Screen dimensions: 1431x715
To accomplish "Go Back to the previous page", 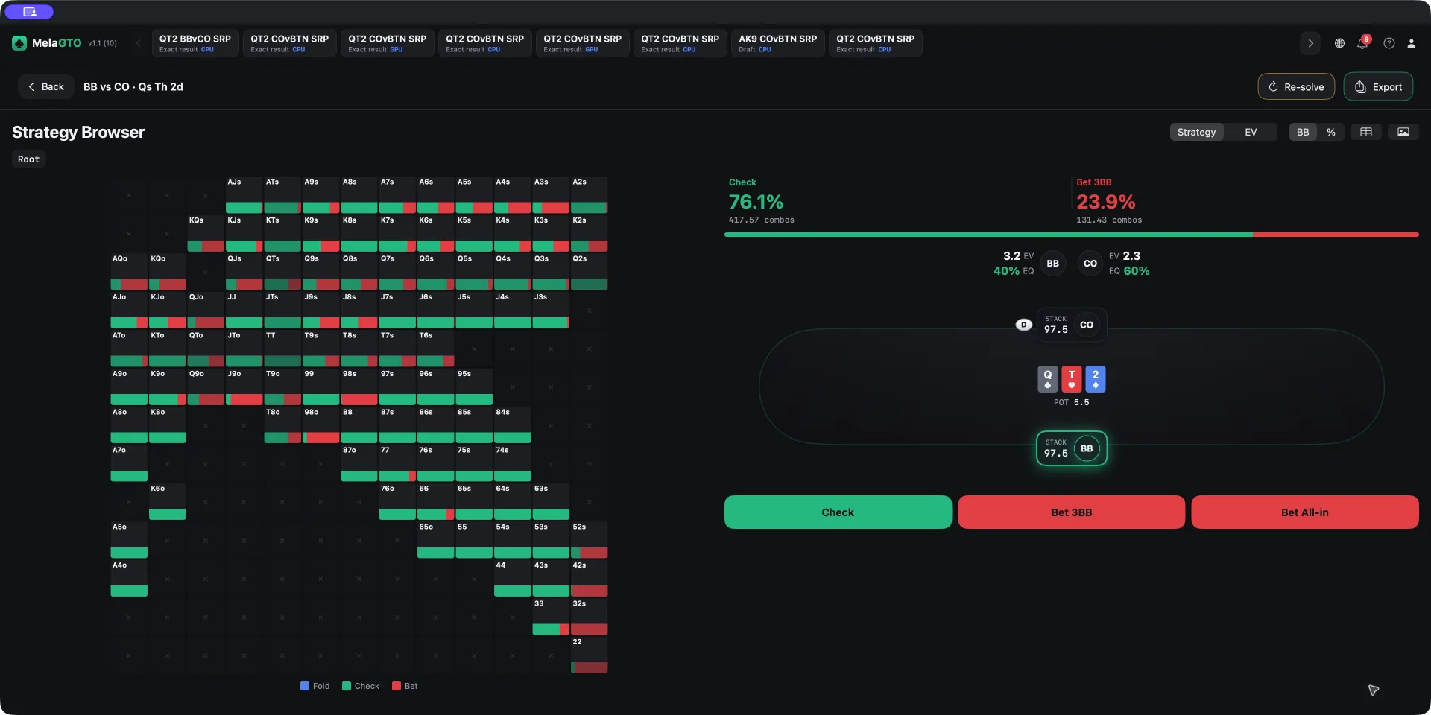I will pyautogui.click(x=46, y=86).
